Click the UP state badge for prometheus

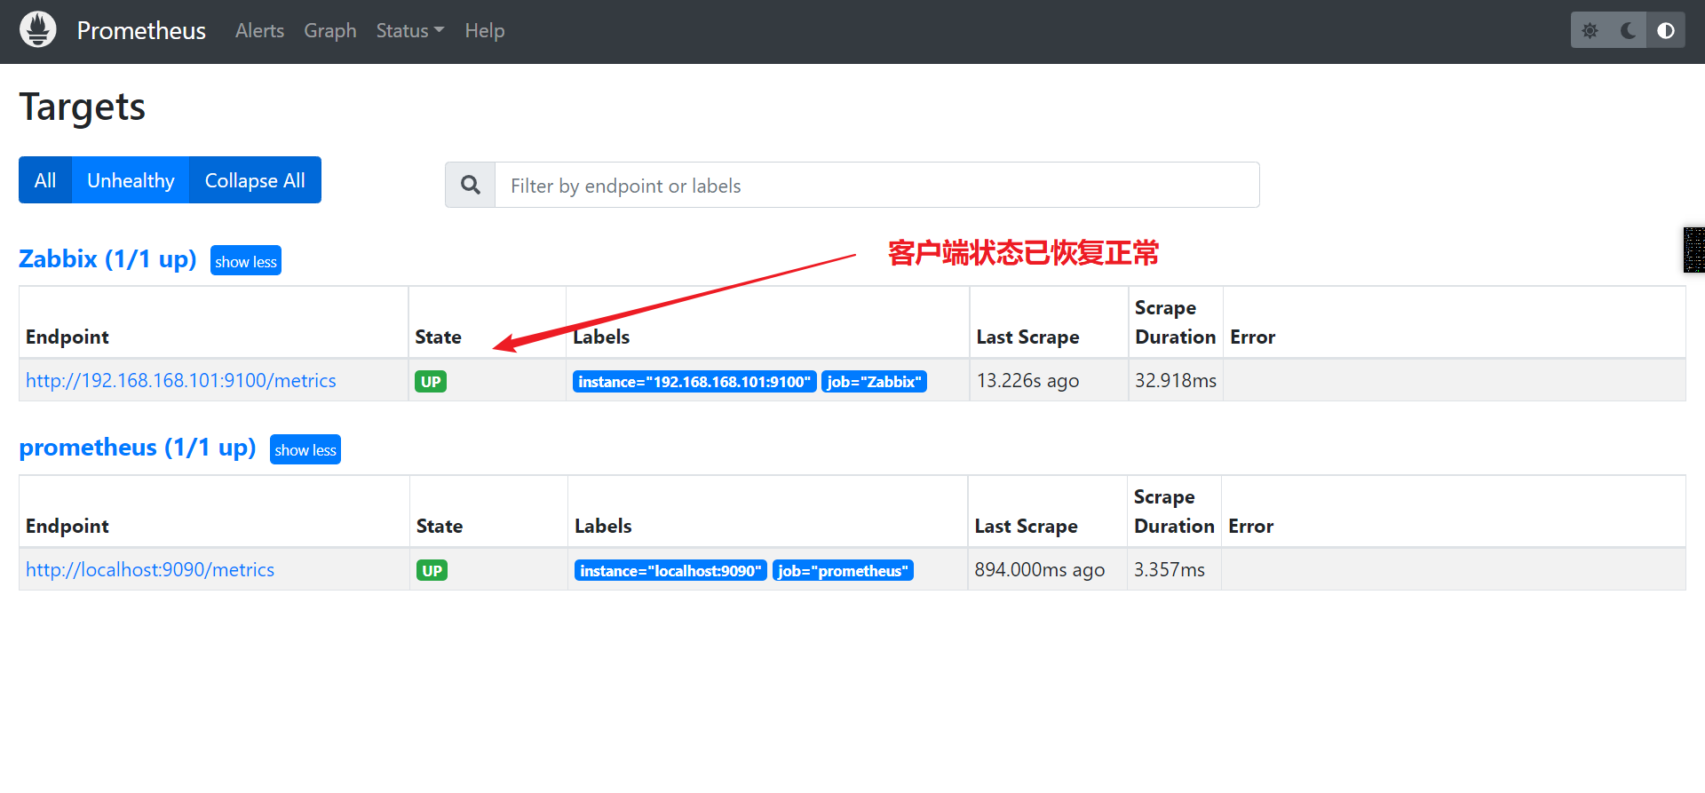(x=432, y=571)
